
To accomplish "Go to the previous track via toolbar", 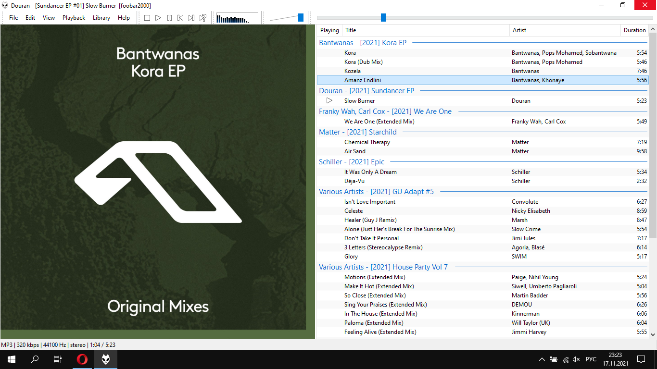I will 180,18.
